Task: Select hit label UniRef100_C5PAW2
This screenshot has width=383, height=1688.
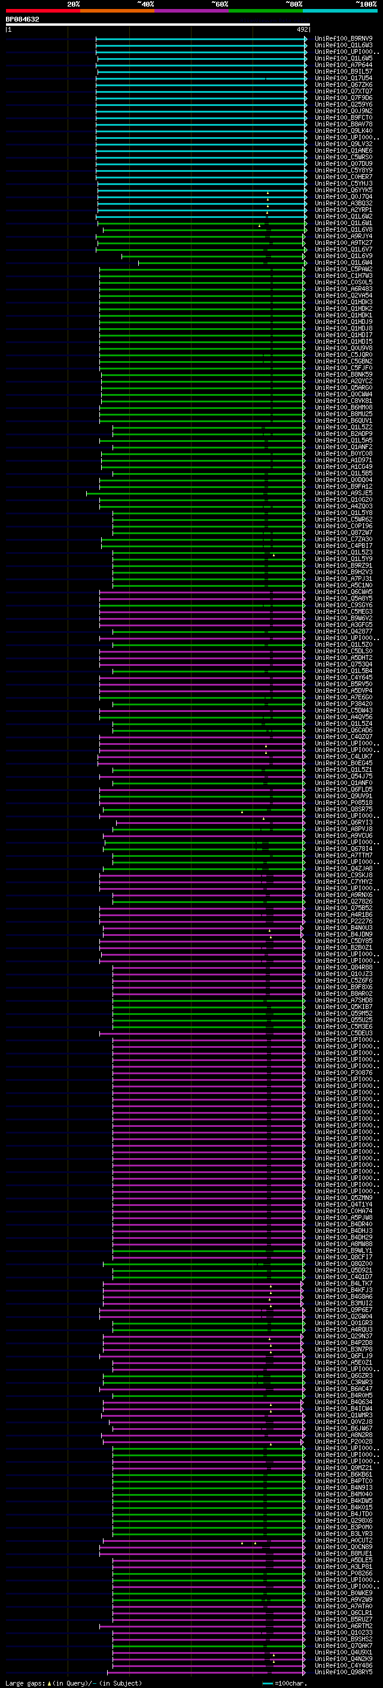Action: [344, 269]
